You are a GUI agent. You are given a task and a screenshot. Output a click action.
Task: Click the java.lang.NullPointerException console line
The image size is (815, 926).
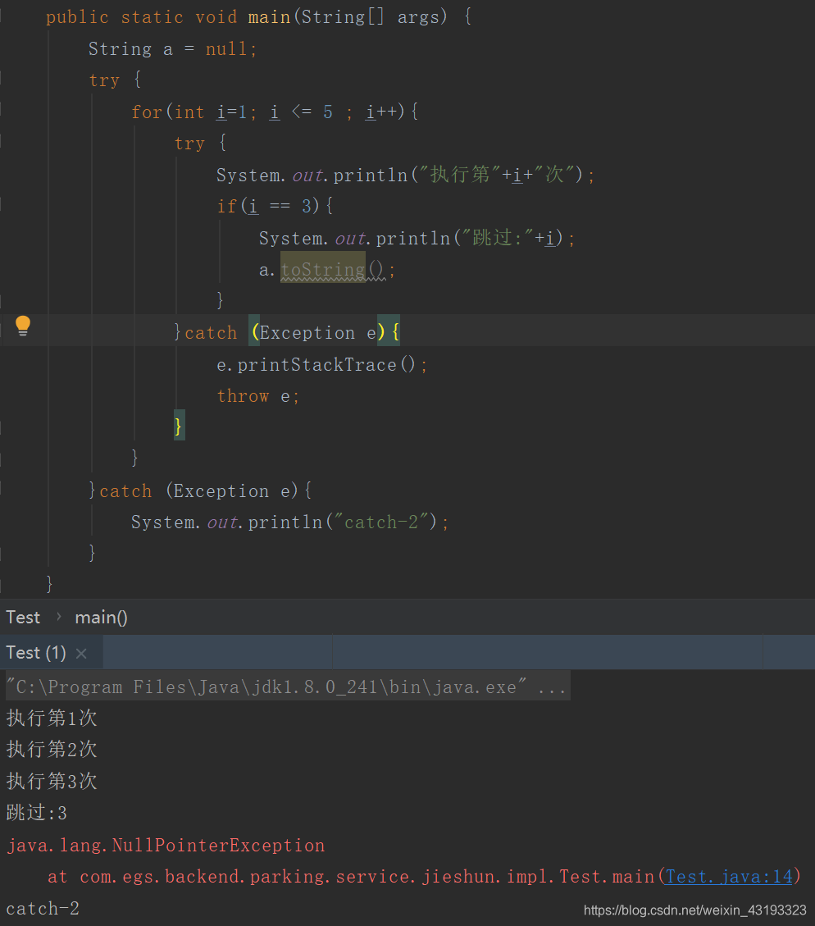[x=166, y=845]
